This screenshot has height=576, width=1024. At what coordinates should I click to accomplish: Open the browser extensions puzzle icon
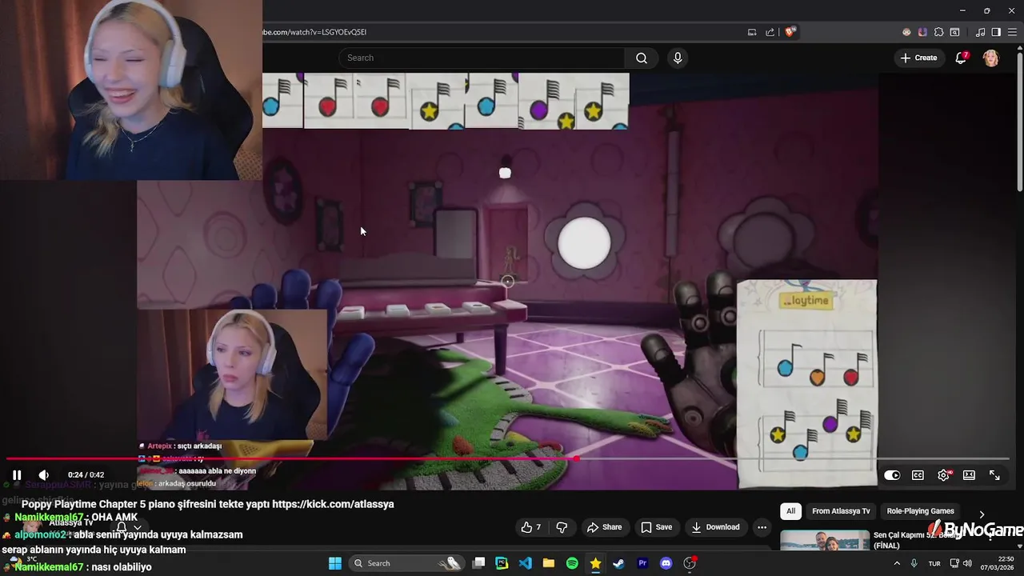938,32
